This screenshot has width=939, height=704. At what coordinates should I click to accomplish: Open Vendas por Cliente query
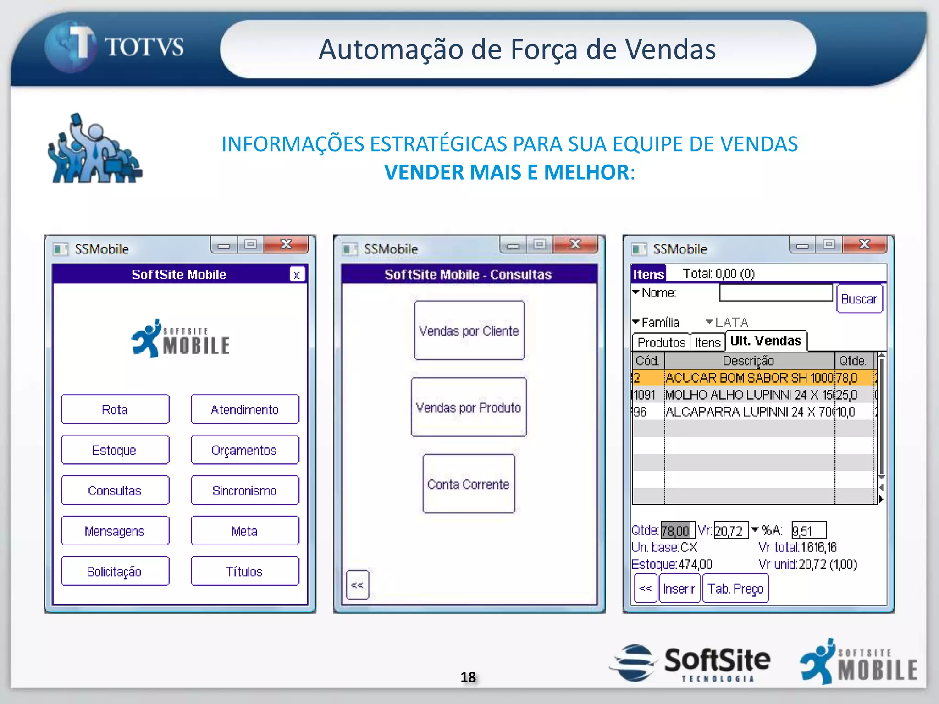coord(469,330)
